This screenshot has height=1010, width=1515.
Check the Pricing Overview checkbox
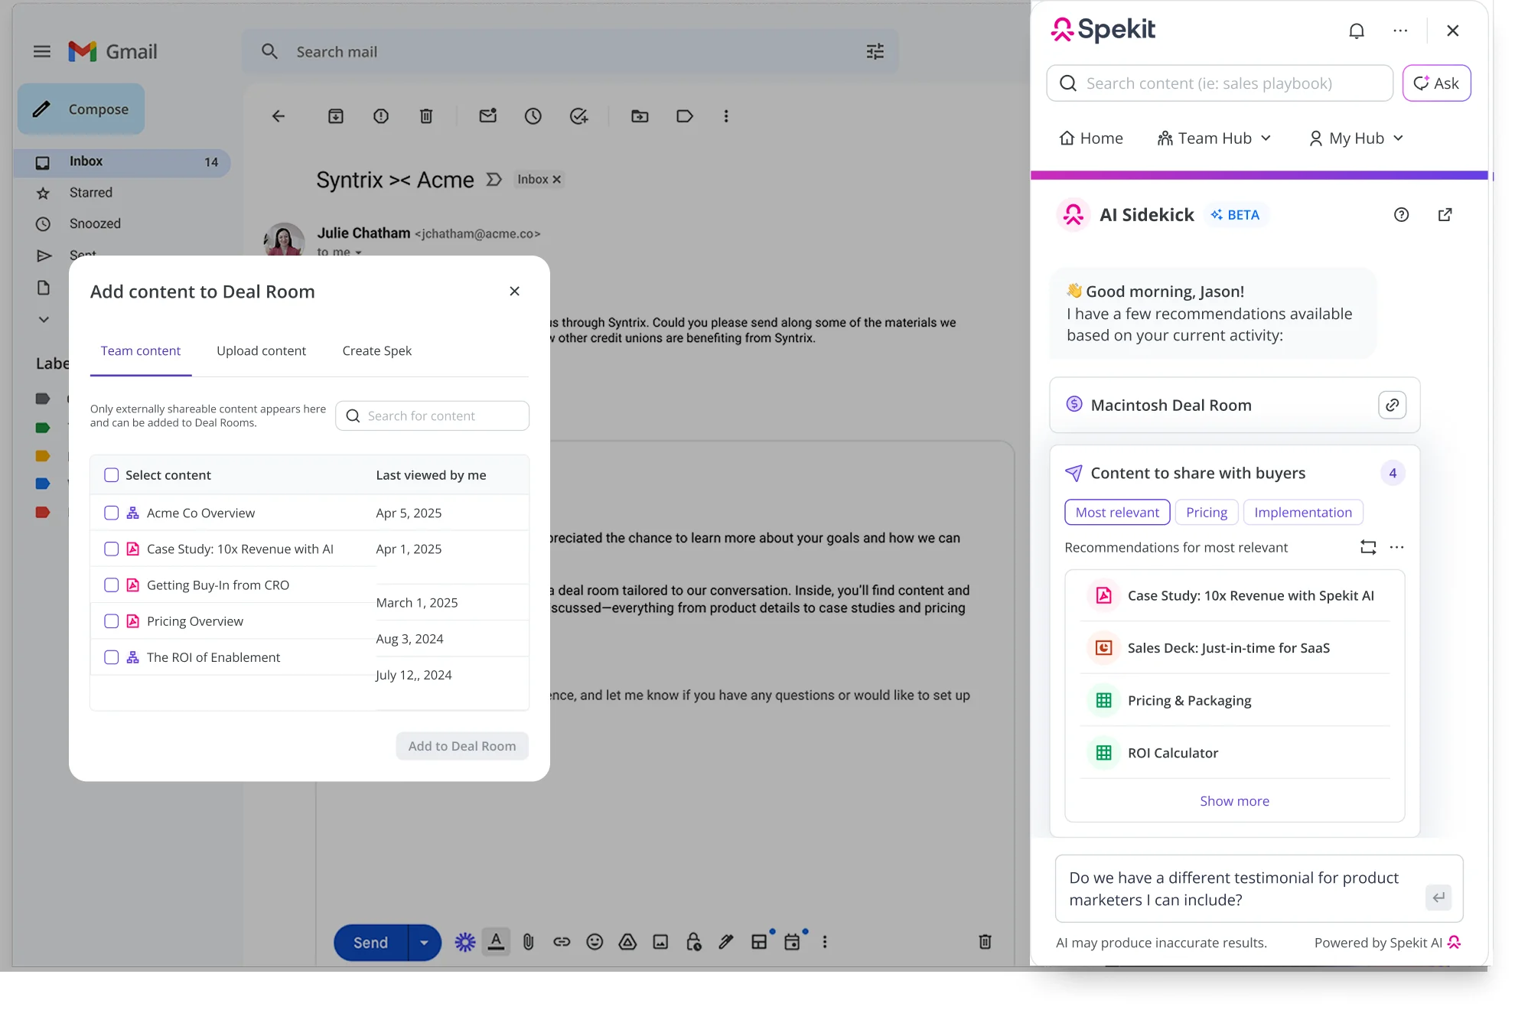pos(112,621)
